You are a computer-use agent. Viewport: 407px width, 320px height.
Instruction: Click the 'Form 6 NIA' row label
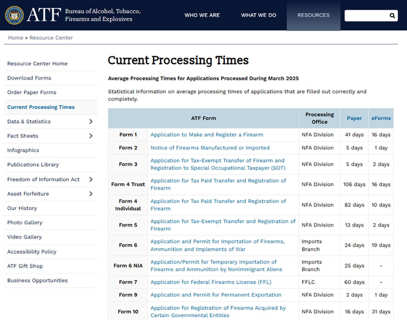(128, 266)
